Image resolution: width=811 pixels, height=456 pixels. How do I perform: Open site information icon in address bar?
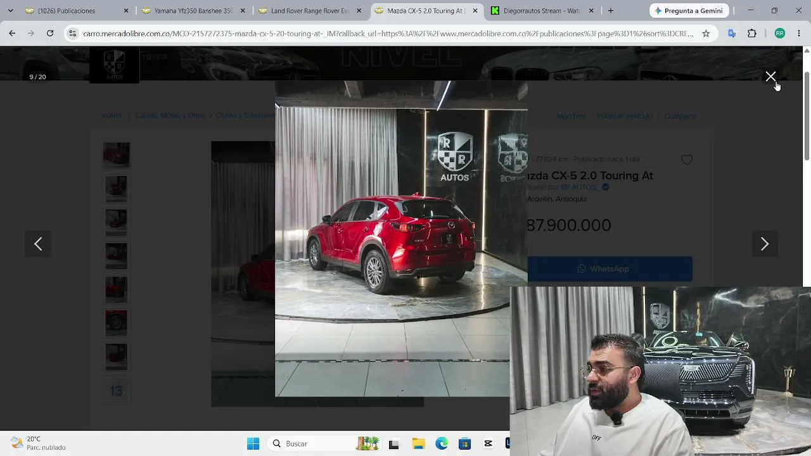tap(73, 34)
